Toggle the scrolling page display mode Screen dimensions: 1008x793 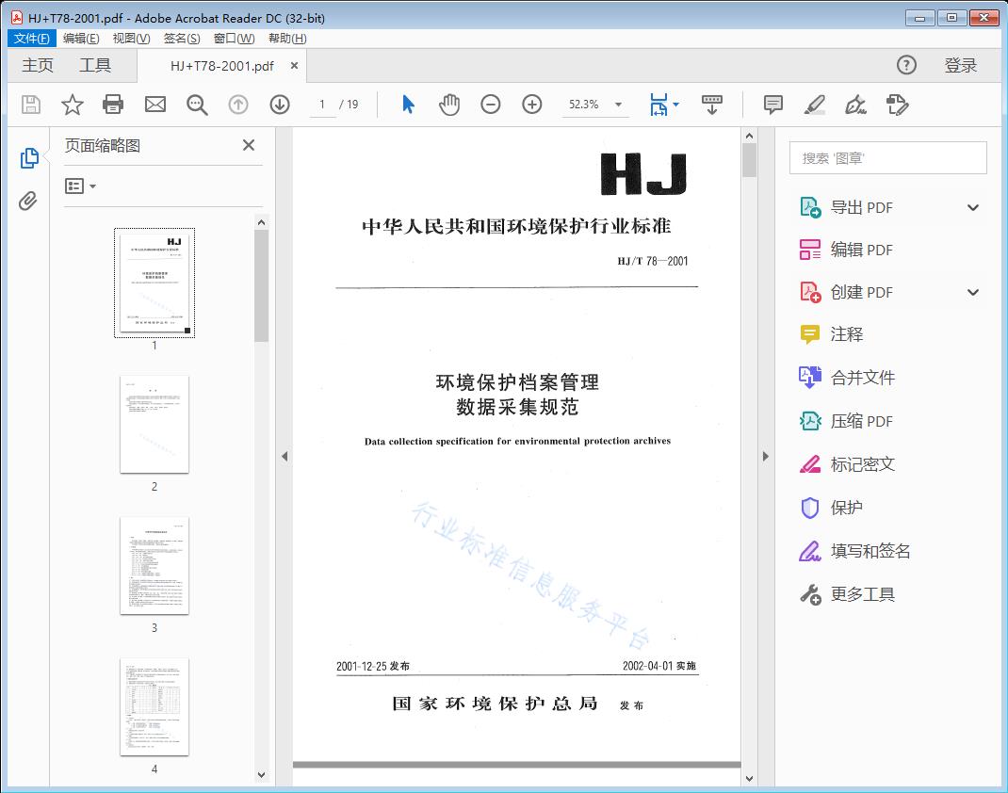tap(711, 105)
